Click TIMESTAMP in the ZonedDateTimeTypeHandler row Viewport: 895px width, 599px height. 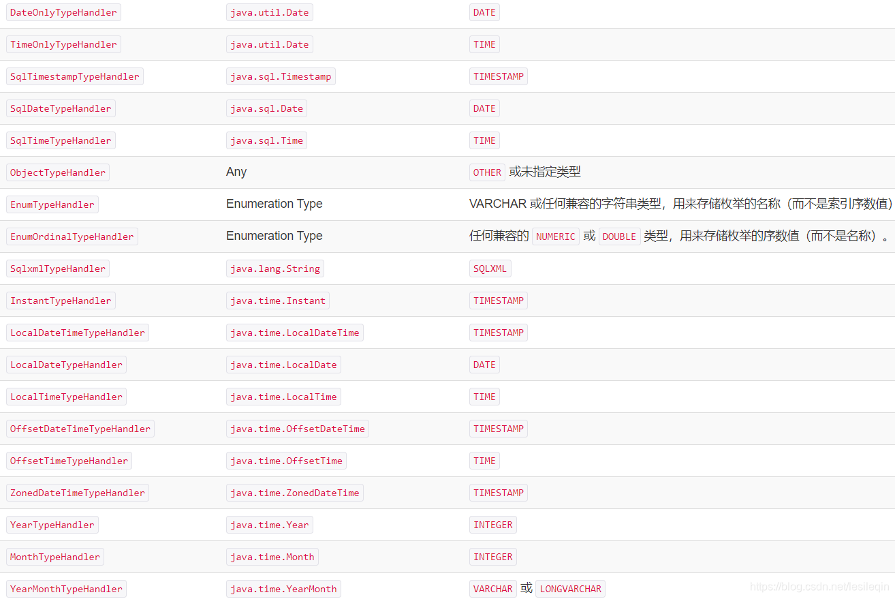[499, 493]
